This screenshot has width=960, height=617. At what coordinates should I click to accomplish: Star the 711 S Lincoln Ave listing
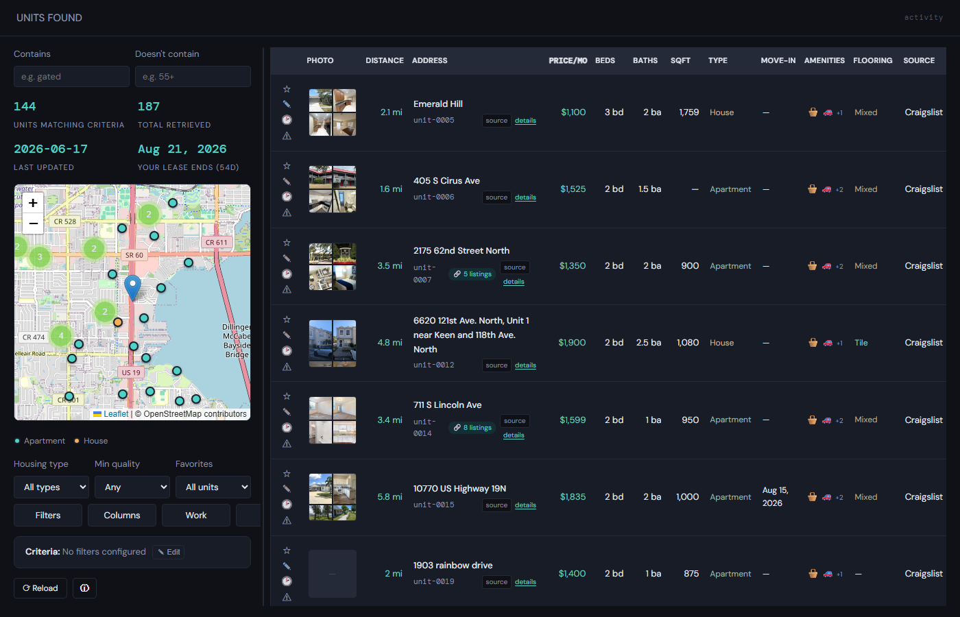click(x=287, y=396)
